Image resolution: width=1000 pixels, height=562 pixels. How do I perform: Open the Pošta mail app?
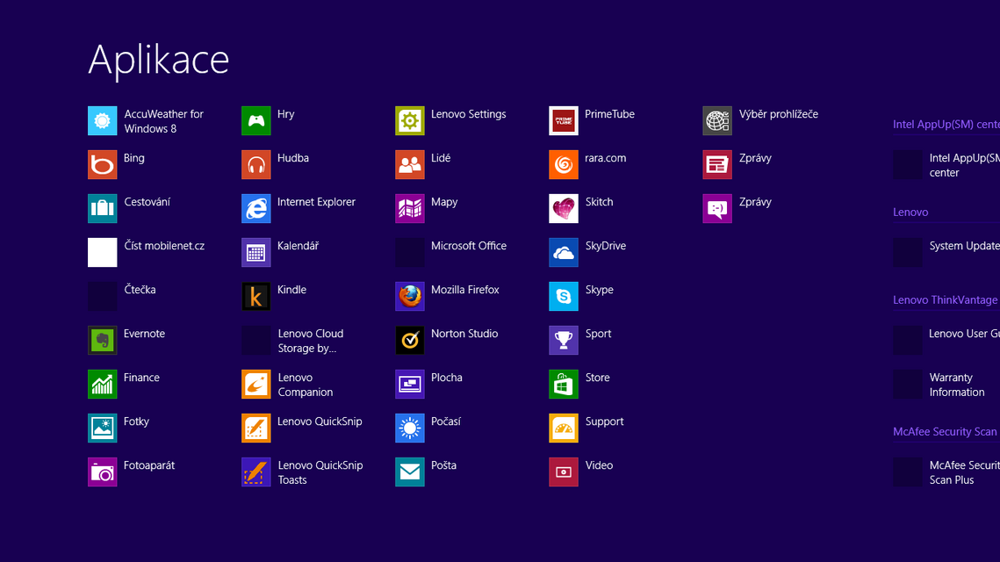[410, 472]
